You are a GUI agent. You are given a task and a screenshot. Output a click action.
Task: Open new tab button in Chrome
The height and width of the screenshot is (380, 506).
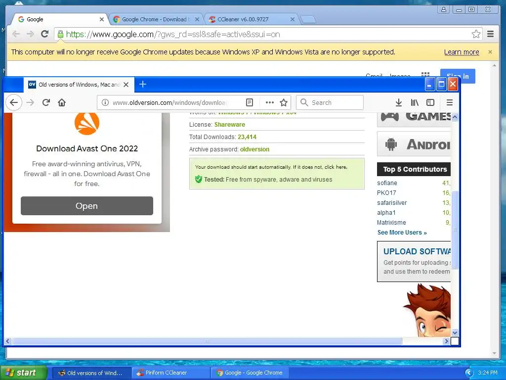(x=308, y=20)
